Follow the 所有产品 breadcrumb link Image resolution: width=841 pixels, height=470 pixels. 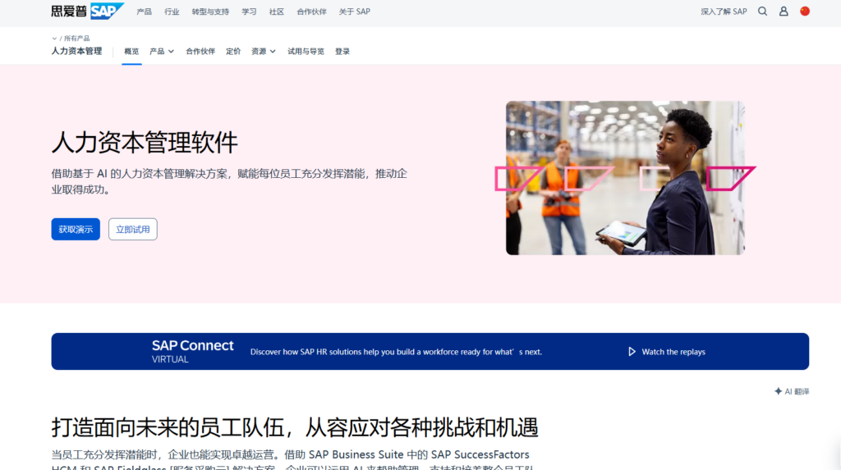76,39
